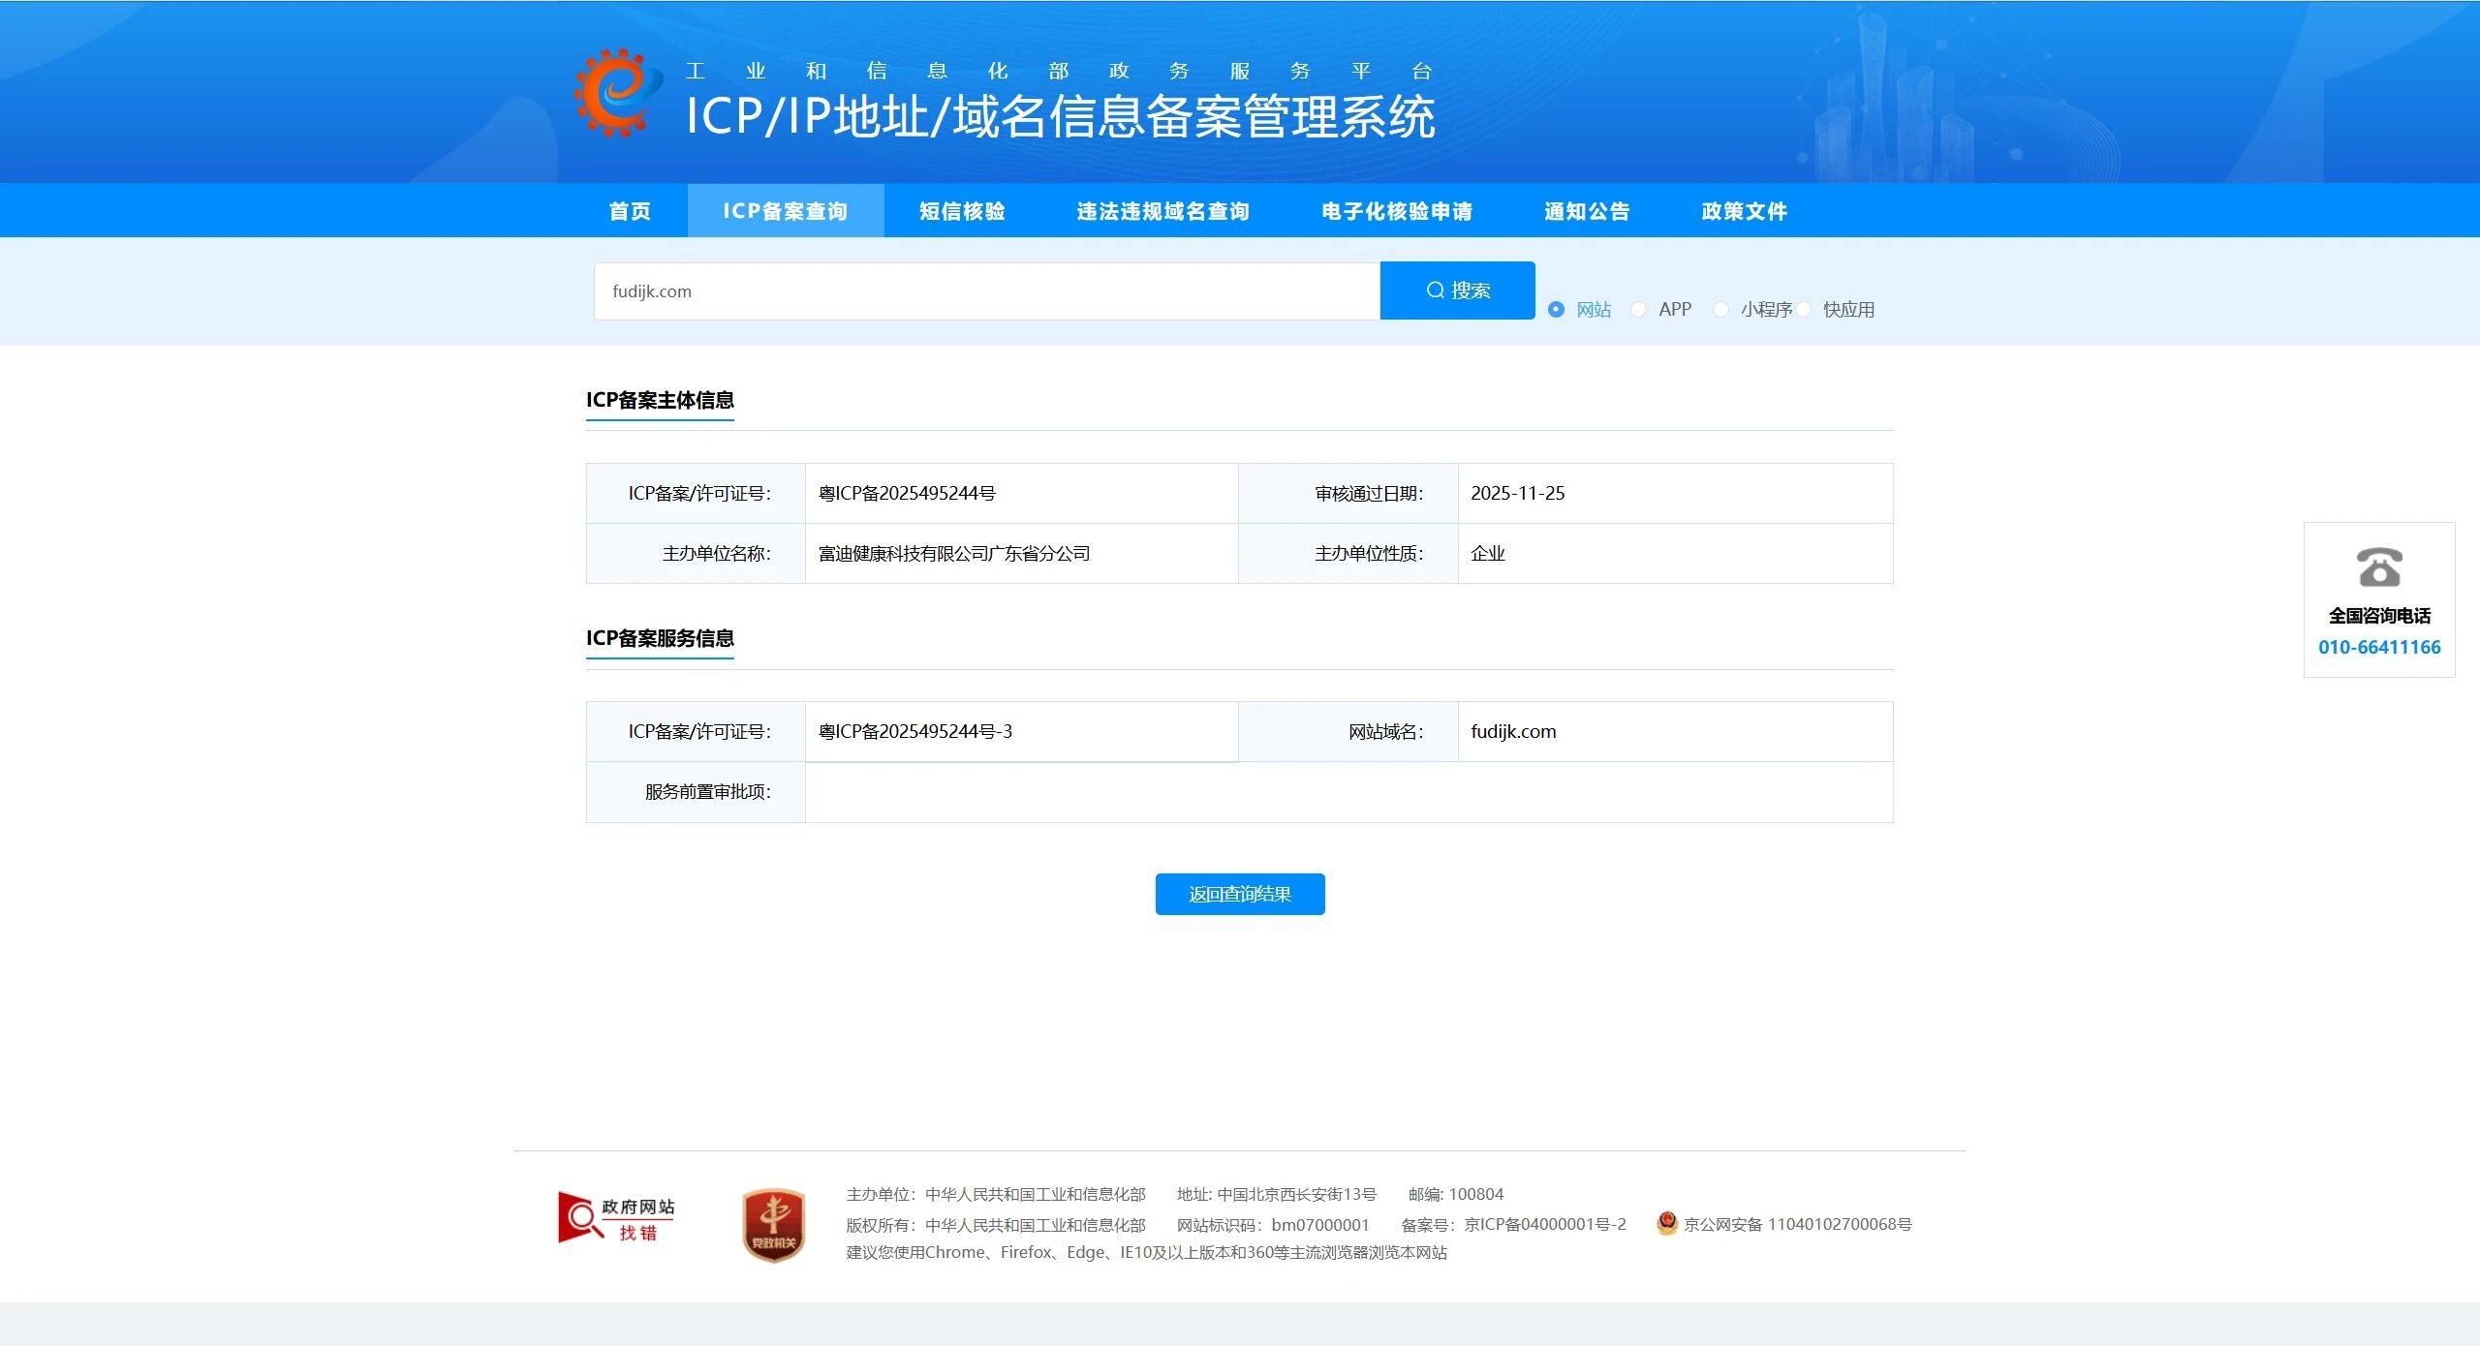Click the MIIT gear logo icon
Viewport: 2480px width, 1346px height.
coord(617,92)
